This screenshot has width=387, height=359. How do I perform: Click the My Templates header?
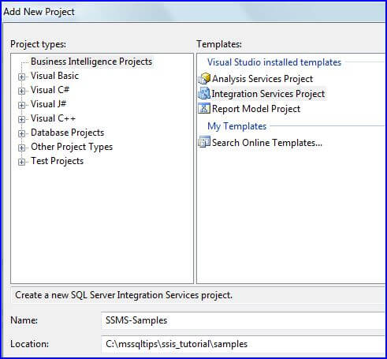click(236, 126)
